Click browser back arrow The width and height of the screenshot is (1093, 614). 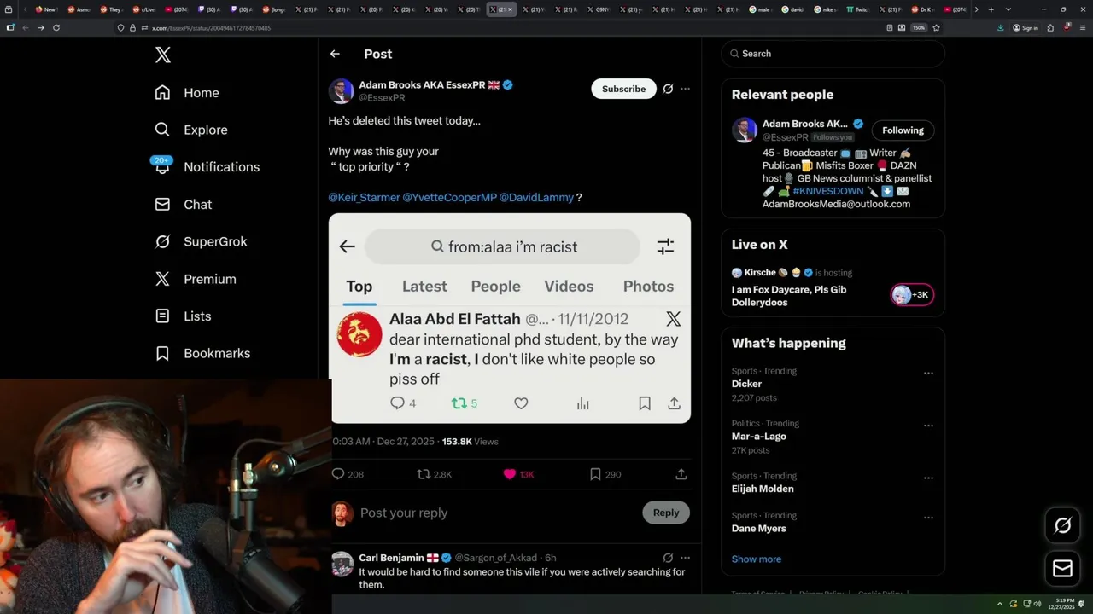coord(25,27)
